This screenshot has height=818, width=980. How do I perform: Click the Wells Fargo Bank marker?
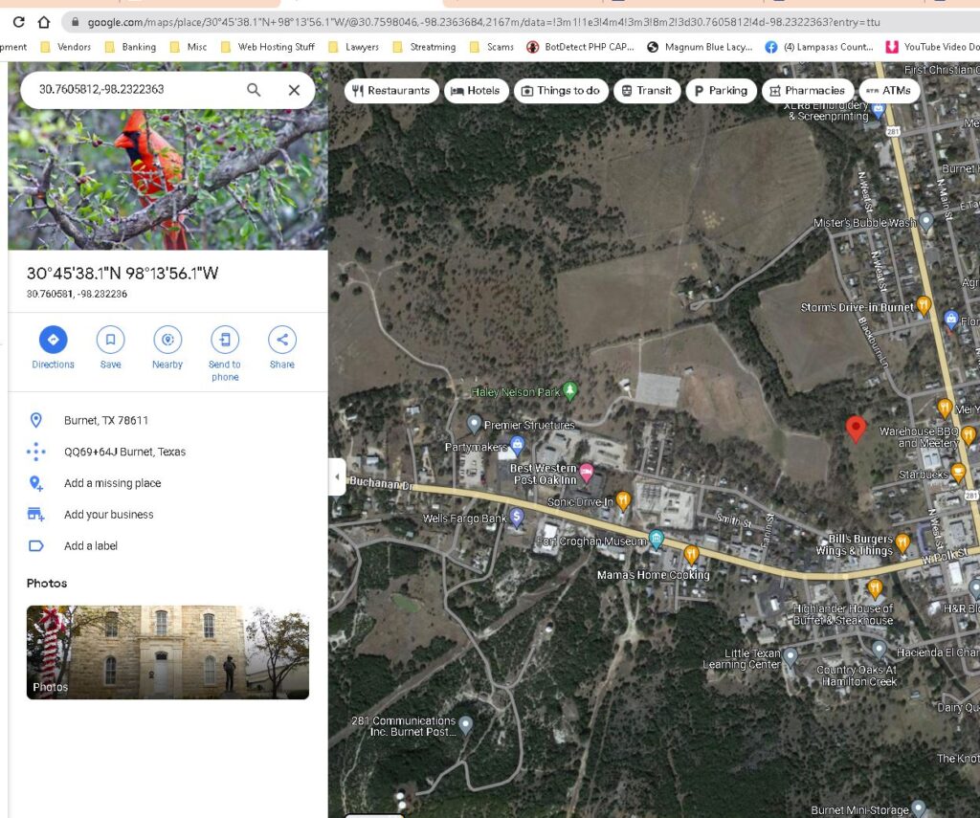point(516,517)
